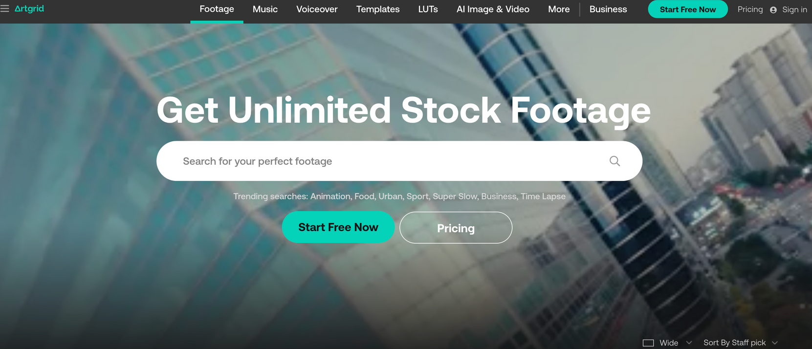Click Business link in navbar
This screenshot has height=349, width=812.
point(608,9)
